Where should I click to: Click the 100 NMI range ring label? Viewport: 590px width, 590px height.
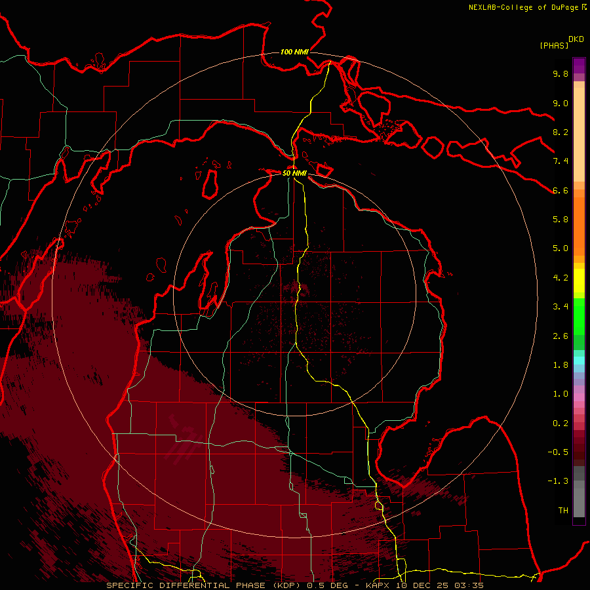(x=294, y=52)
